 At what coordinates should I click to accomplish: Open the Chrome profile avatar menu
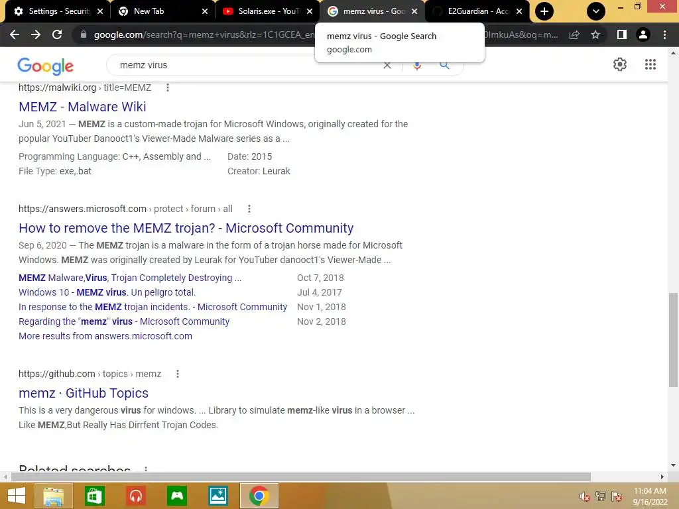tap(643, 34)
